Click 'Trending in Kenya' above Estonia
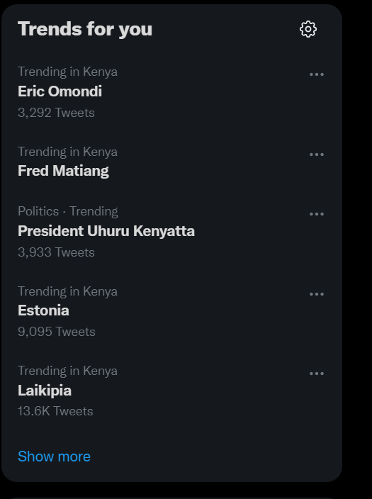Image resolution: width=372 pixels, height=499 pixels. tap(67, 291)
